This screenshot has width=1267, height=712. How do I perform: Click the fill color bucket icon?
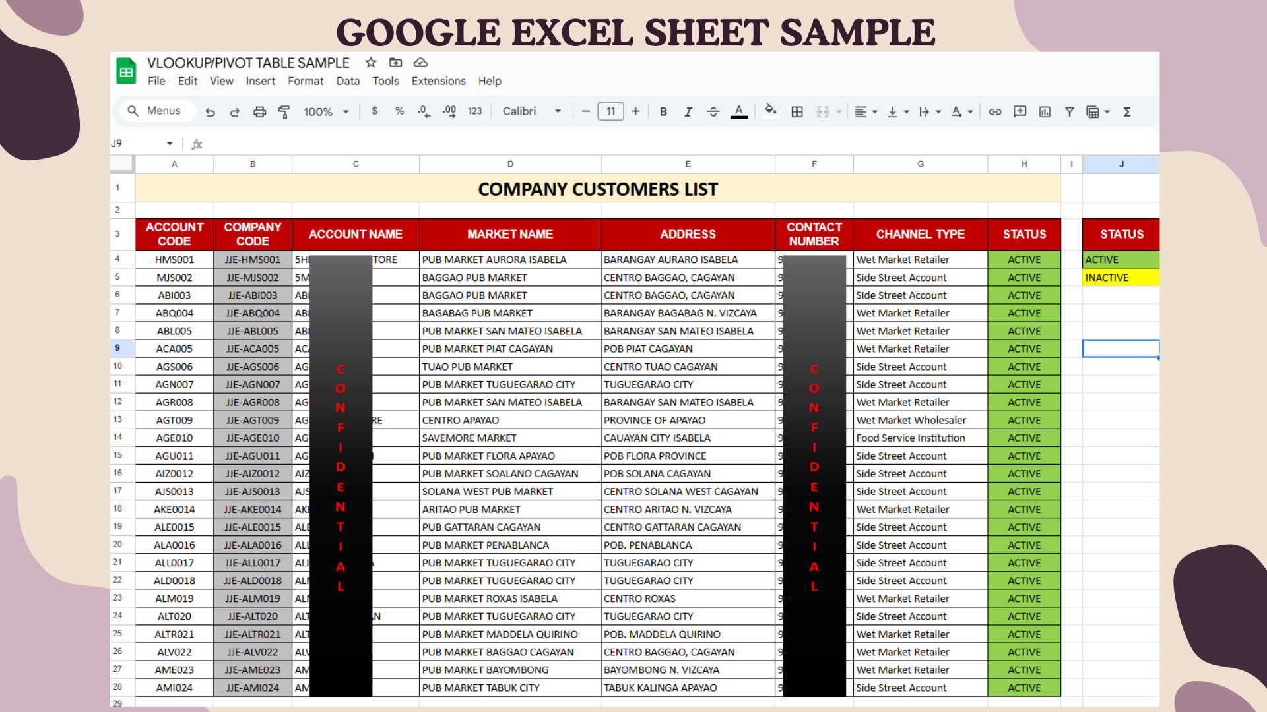click(x=770, y=111)
